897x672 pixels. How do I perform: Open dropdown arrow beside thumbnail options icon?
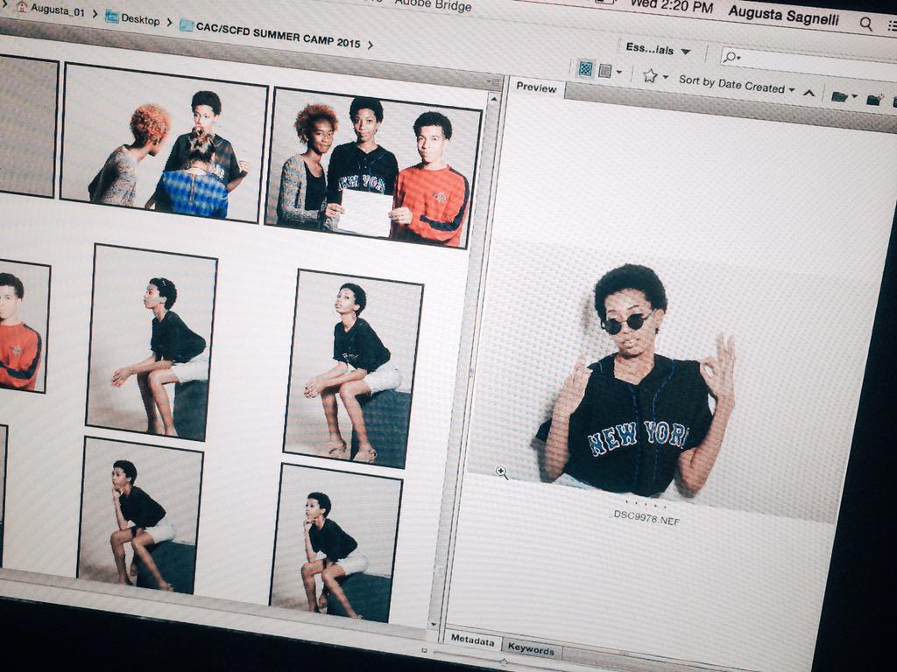point(618,73)
